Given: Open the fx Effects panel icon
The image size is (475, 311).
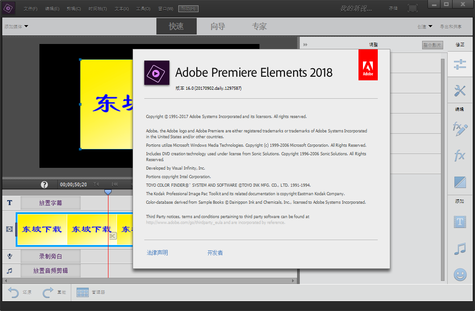Looking at the screenshot, I should point(460,156).
